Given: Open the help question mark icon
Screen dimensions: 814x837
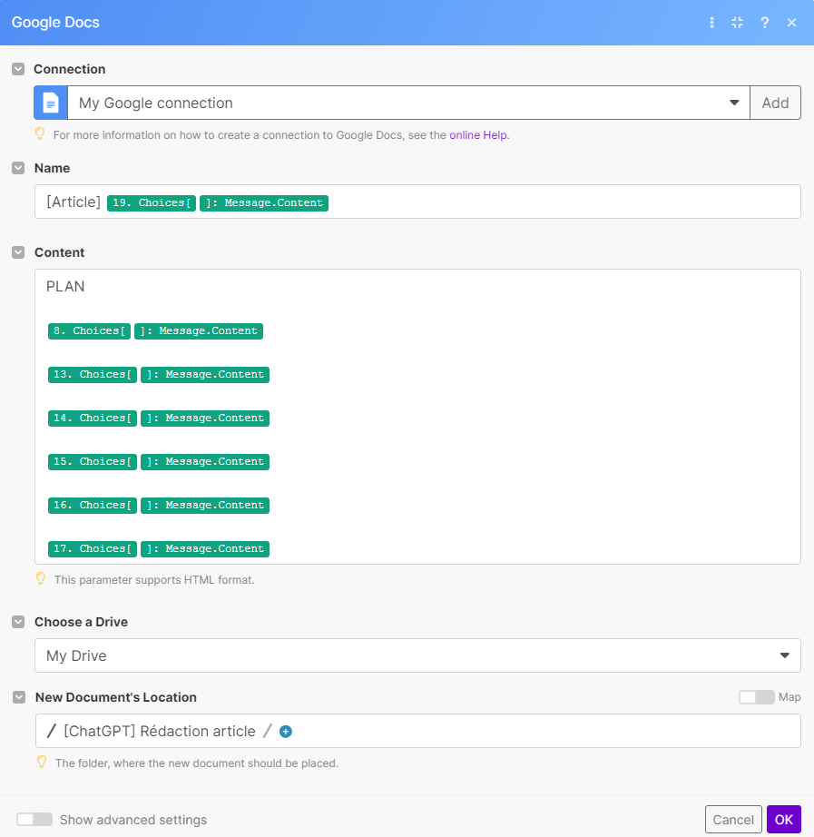Looking at the screenshot, I should (764, 23).
